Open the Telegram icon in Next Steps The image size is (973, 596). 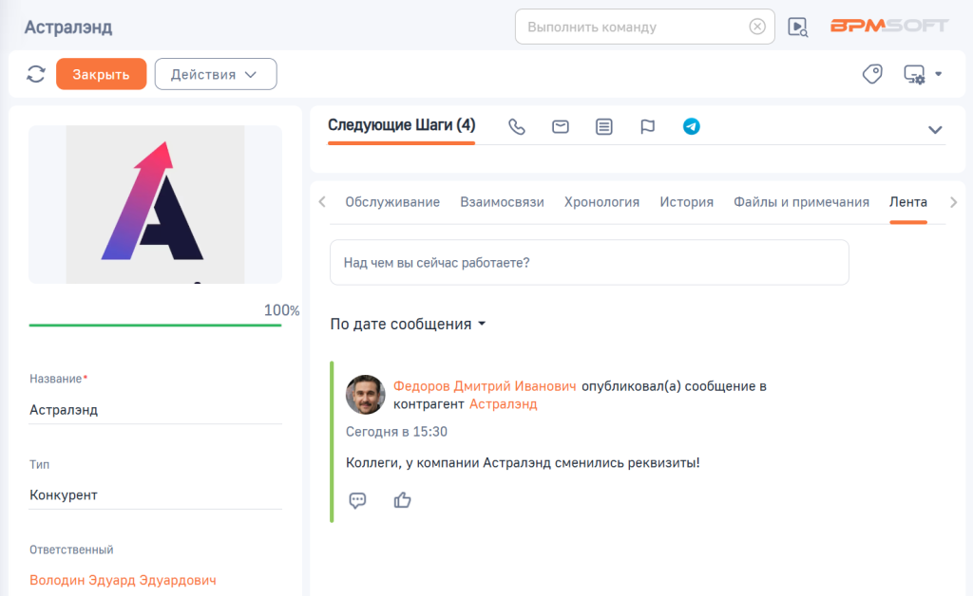coord(691,126)
